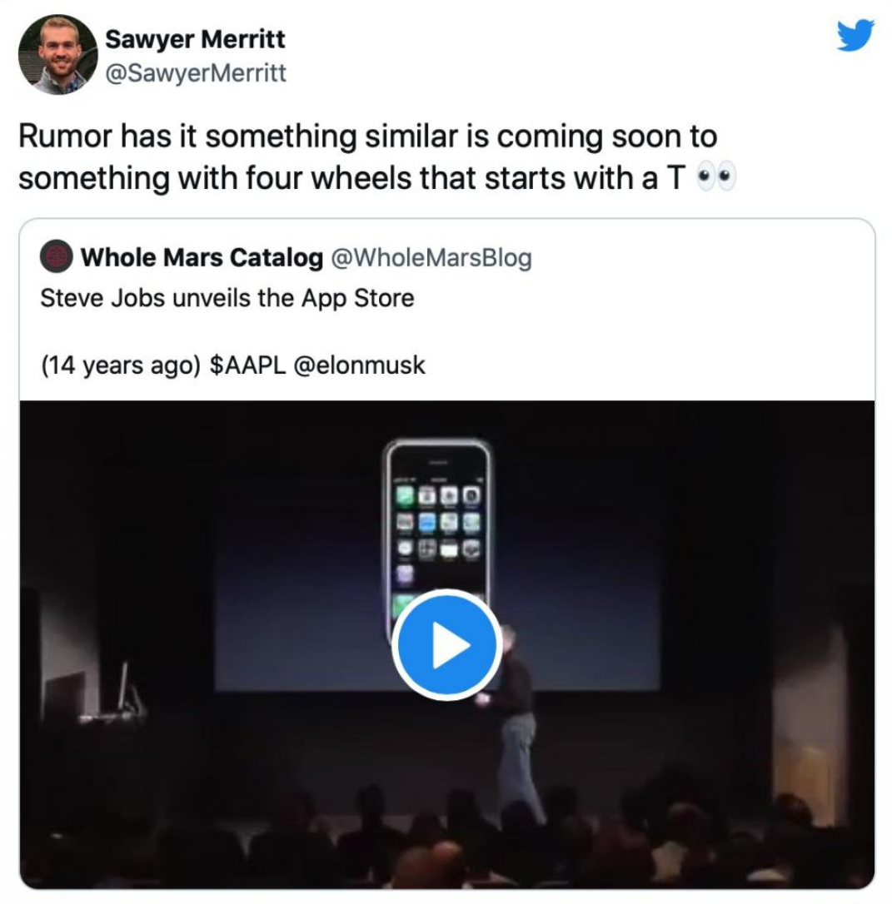Viewport: 892px width, 904px height.
Task: Open the Sawyer Merritt display name
Action: click(195, 39)
